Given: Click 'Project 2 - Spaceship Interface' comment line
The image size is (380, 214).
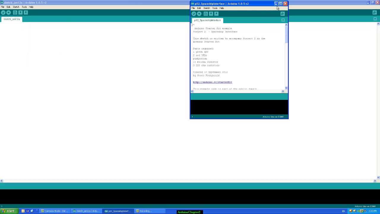Looking at the screenshot, I should pyautogui.click(x=215, y=32).
